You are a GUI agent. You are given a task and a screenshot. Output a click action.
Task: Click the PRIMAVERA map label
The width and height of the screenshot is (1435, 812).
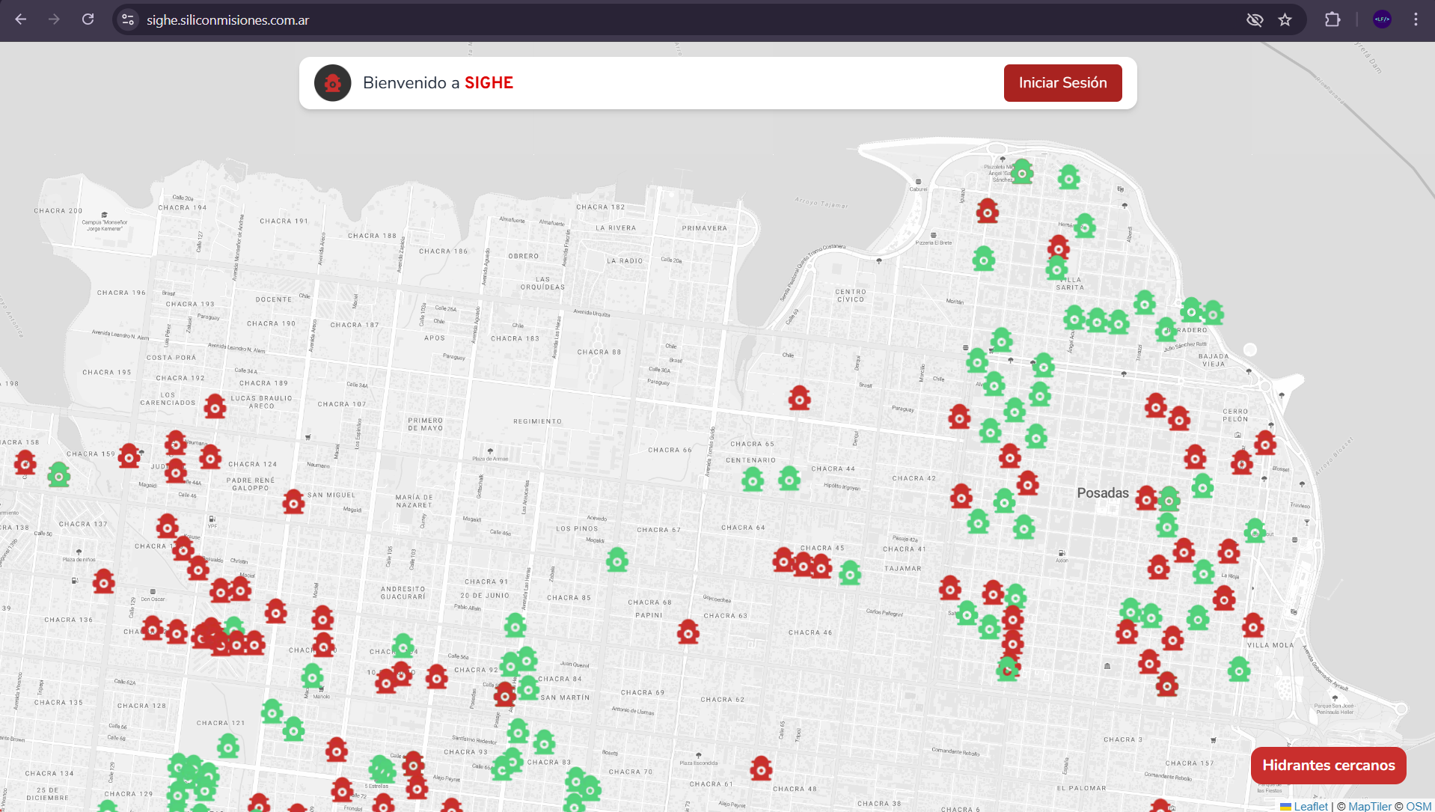[x=704, y=228]
